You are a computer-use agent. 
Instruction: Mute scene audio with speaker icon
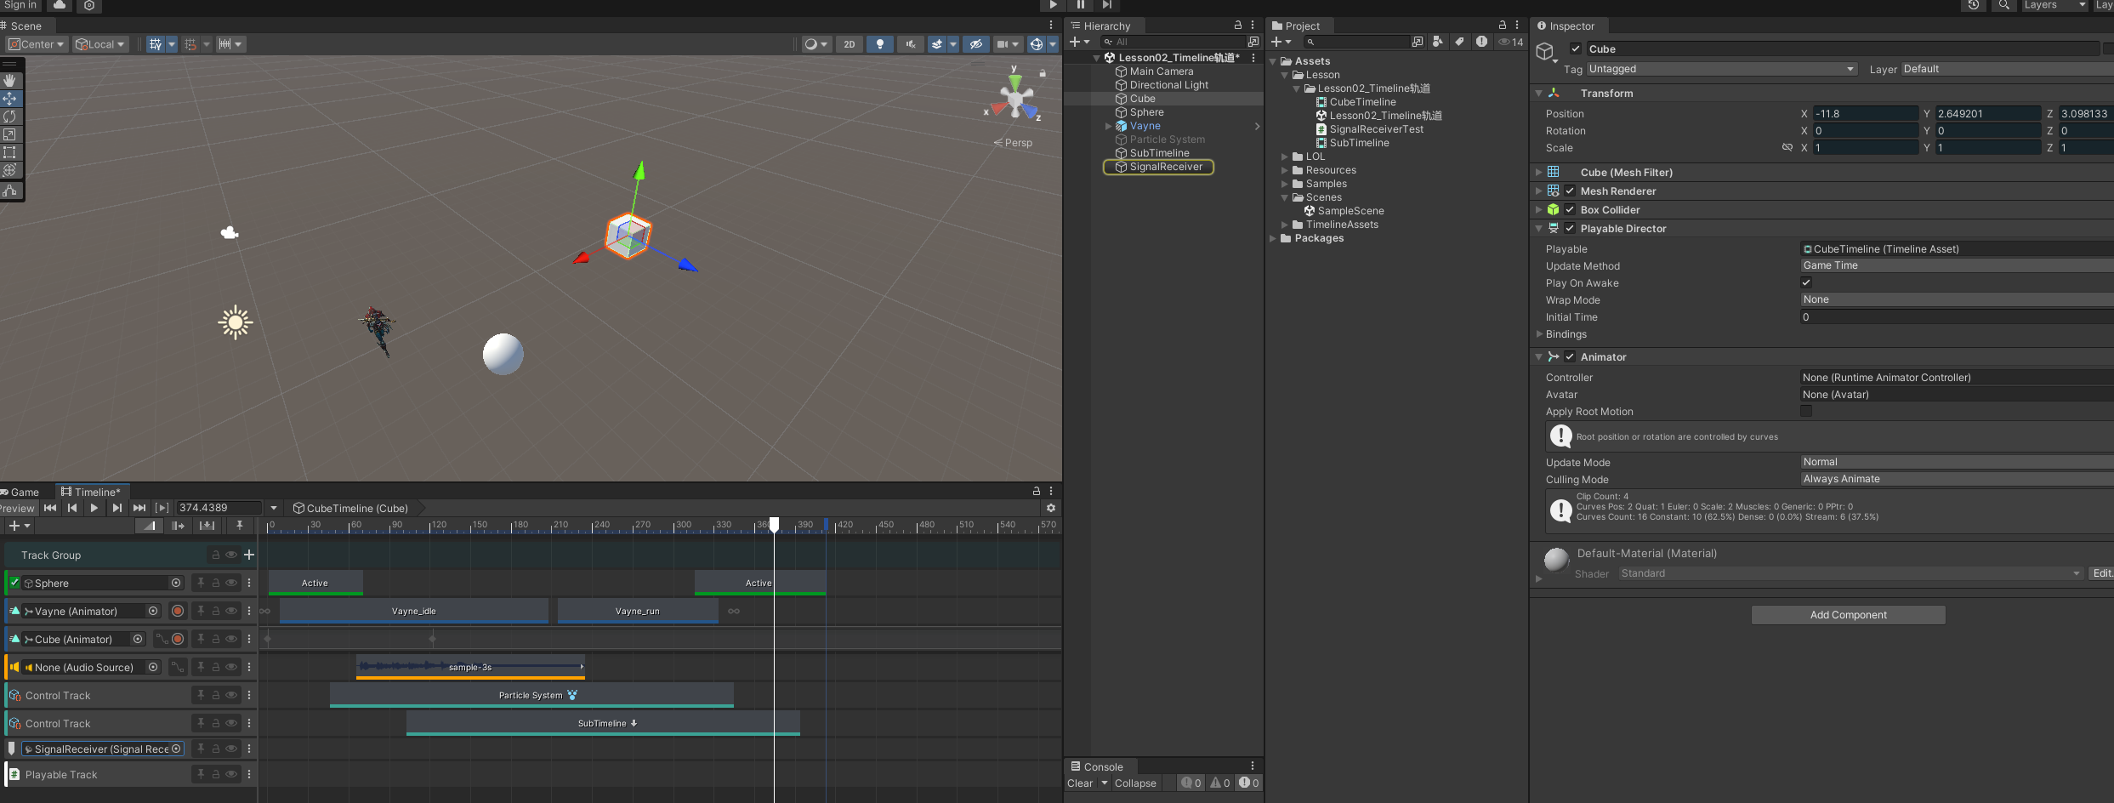click(911, 44)
